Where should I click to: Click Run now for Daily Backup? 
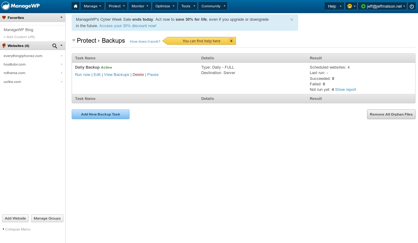[x=83, y=75]
